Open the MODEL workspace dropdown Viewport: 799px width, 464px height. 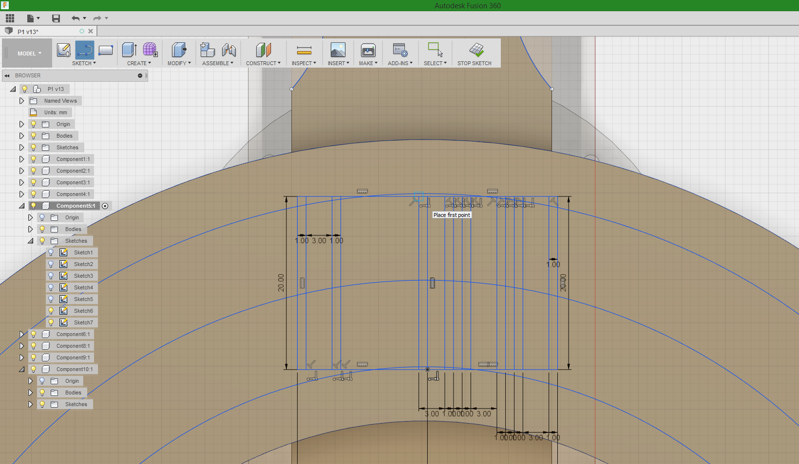coord(29,54)
